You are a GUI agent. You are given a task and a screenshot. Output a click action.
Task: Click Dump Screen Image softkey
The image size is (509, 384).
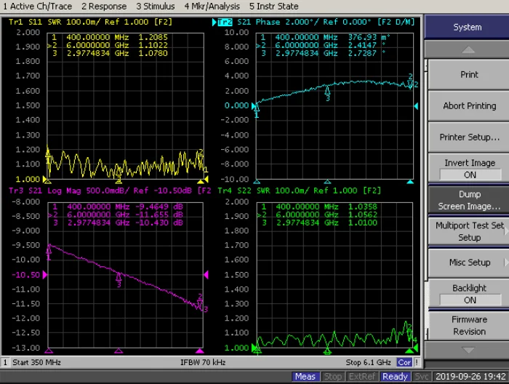pyautogui.click(x=469, y=200)
